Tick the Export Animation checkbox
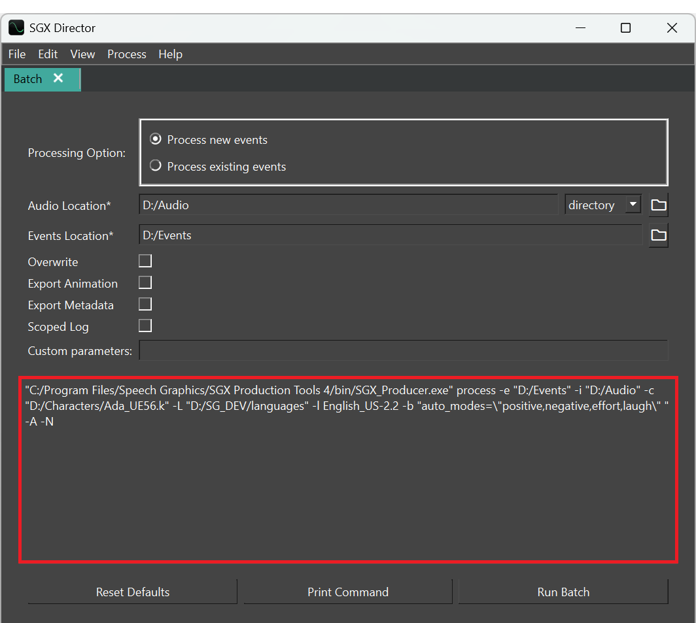Image resolution: width=696 pixels, height=623 pixels. coord(145,282)
